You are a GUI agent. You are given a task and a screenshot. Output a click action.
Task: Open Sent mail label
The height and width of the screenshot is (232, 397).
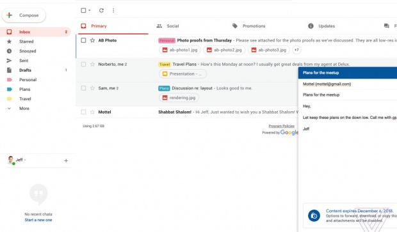(24, 61)
